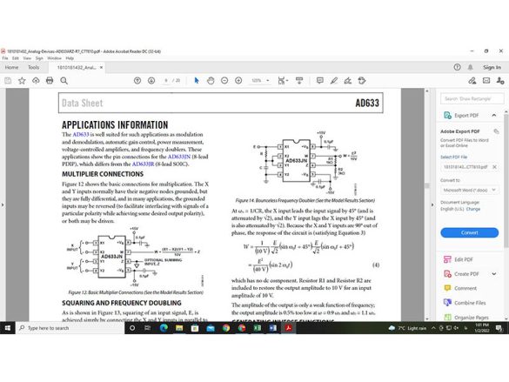Click the print icon in toolbar
Screen dimensions: 509x382
click(50, 80)
